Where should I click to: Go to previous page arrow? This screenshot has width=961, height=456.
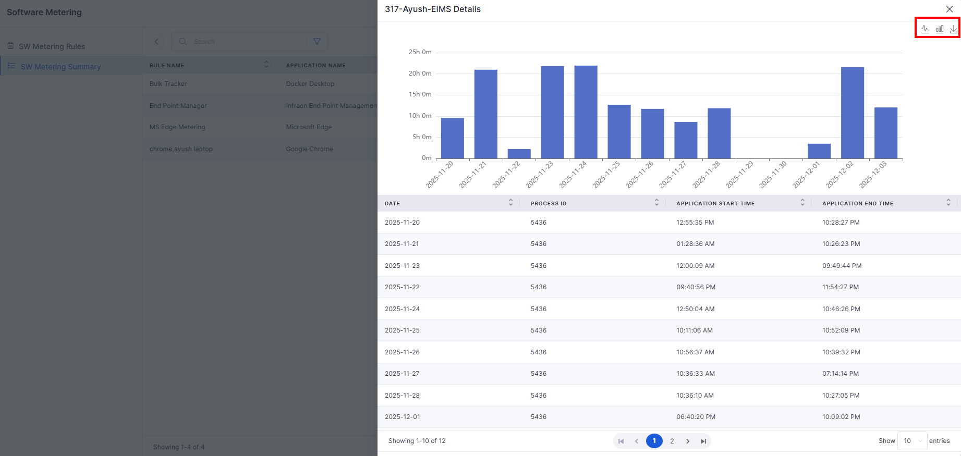[x=637, y=441]
